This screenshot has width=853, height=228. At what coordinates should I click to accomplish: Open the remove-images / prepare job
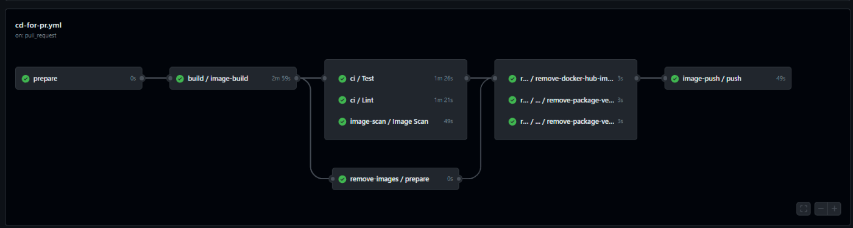point(395,179)
